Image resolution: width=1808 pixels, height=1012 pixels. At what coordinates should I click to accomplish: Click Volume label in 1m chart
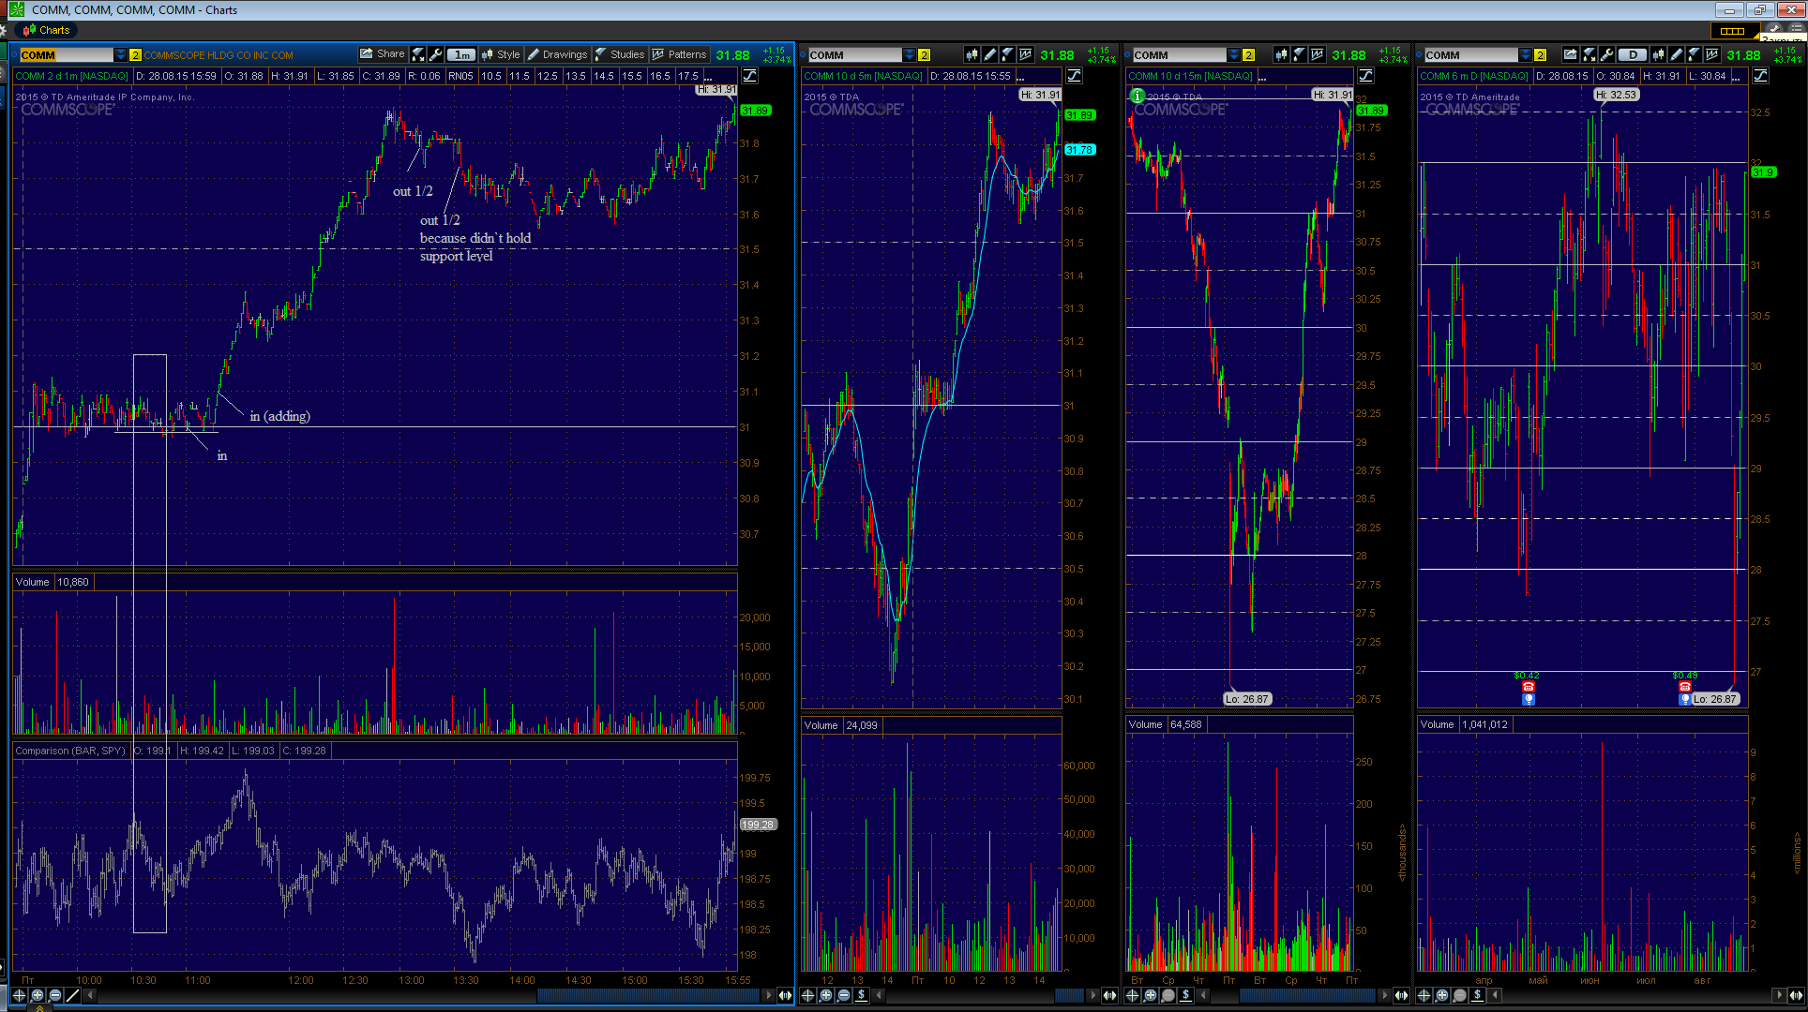click(32, 582)
